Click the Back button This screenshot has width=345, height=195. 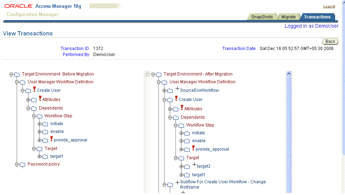coord(330,41)
